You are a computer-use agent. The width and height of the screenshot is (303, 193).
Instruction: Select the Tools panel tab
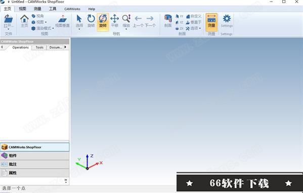(39, 47)
